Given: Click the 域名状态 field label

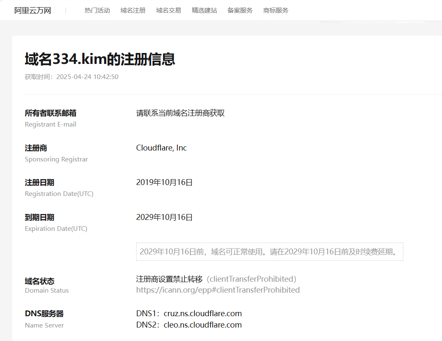Looking at the screenshot, I should 39,281.
